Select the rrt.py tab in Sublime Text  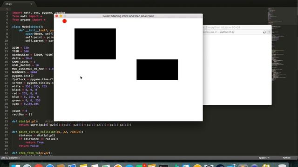pos(18,4)
